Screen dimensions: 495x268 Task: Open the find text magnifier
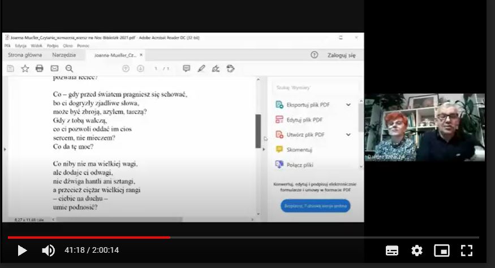69,68
